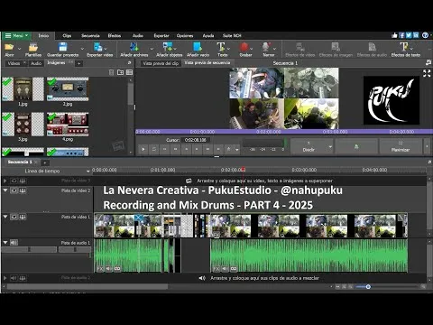The width and height of the screenshot is (433, 325).
Task: Click the FX icon on first audio clip
Action: [x=100, y=268]
